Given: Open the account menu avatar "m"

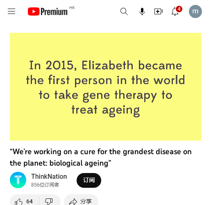Looking at the screenshot, I should pyautogui.click(x=195, y=11).
